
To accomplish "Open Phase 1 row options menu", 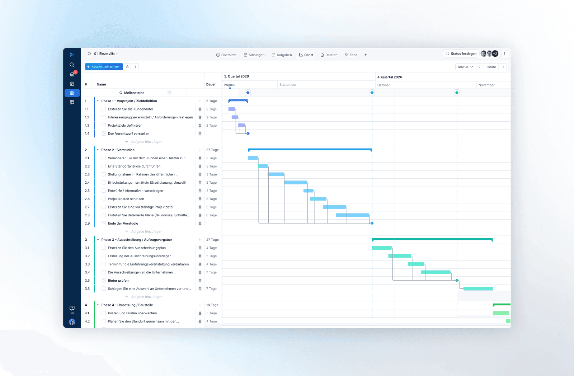I will [x=200, y=101].
